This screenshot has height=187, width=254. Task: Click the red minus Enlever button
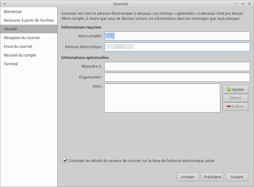point(235,106)
